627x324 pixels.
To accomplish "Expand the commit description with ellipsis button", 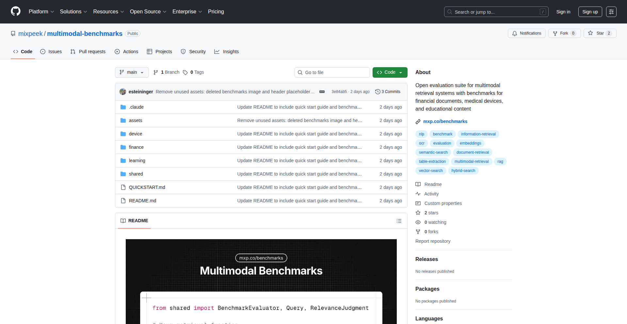I will [x=322, y=92].
